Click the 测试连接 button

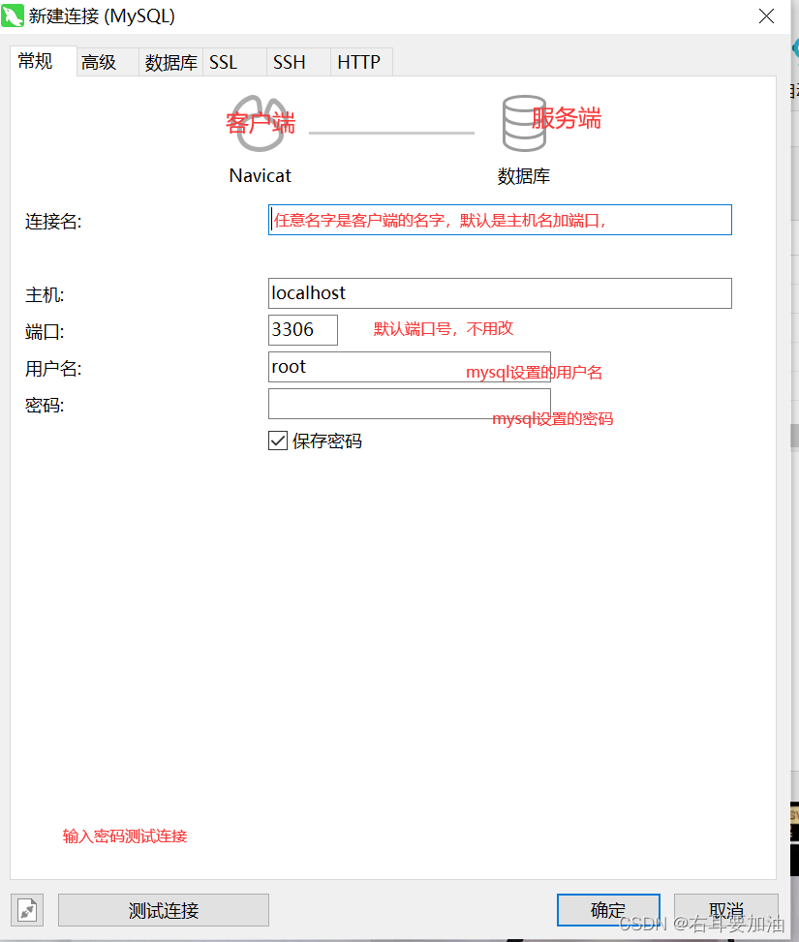164,910
